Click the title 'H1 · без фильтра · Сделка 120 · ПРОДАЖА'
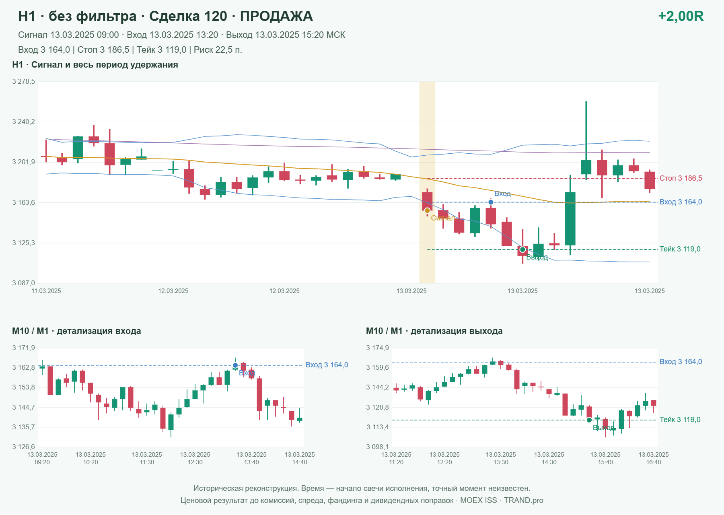The image size is (724, 515). coord(165,16)
